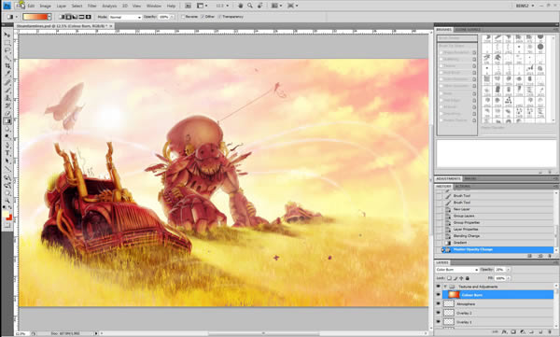The image size is (560, 337).
Task: Toggle the Dither checkbox
Action: click(203, 17)
